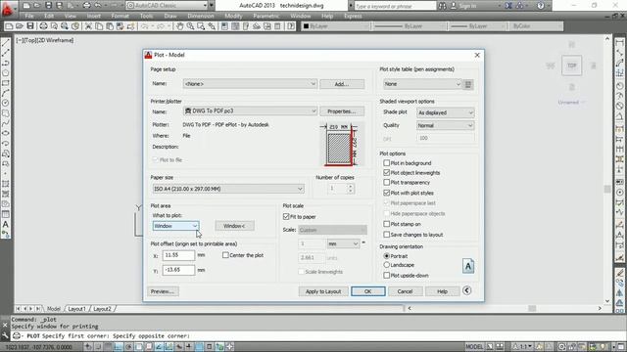
Task: Select the Arc draw tool
Action: pyautogui.click(x=6, y=93)
